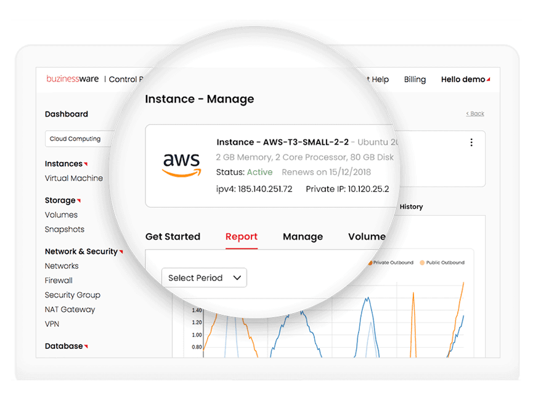533x405 pixels.
Task: Click the Back link
Action: tap(475, 113)
